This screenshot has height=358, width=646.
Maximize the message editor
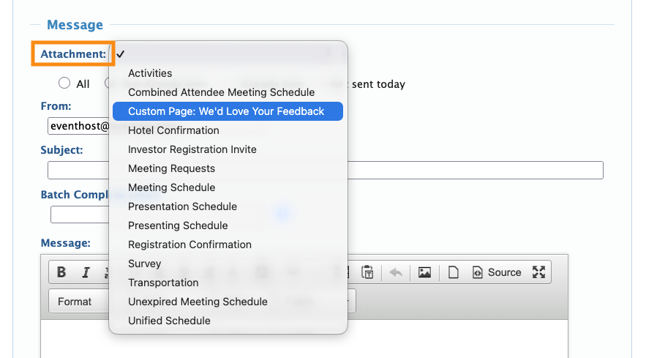pos(539,272)
